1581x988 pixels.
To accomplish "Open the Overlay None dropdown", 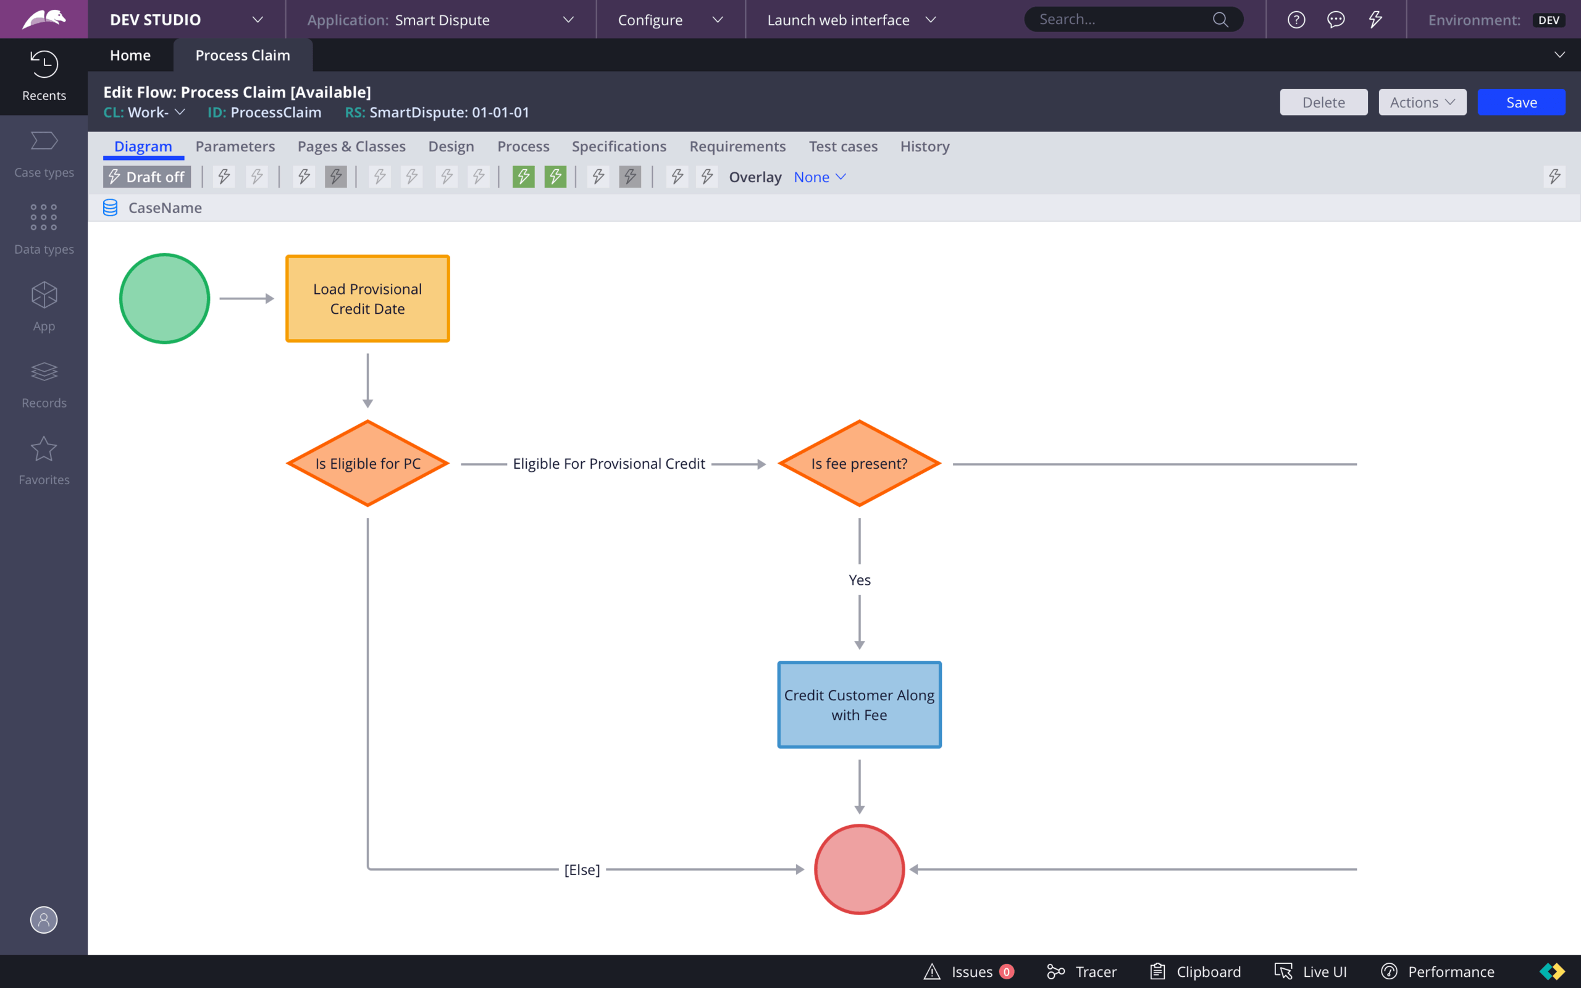I will tap(818, 177).
